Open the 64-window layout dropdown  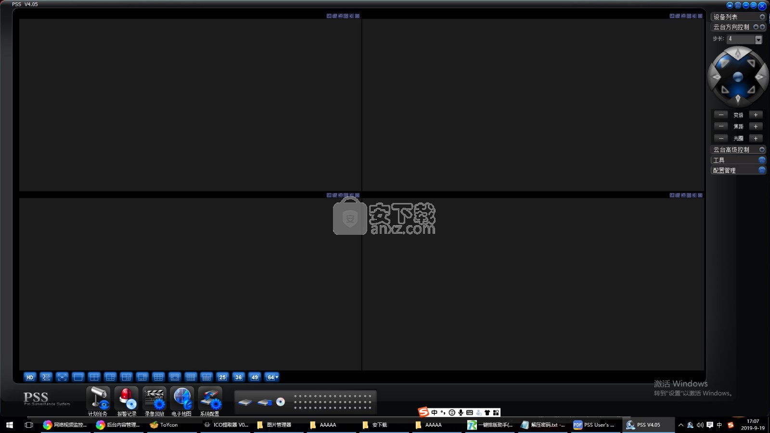272,377
